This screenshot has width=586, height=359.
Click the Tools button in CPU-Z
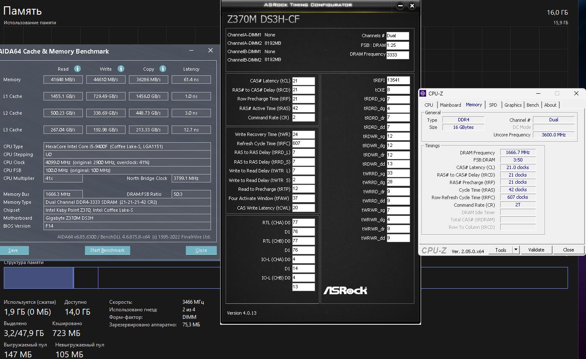[x=501, y=250]
